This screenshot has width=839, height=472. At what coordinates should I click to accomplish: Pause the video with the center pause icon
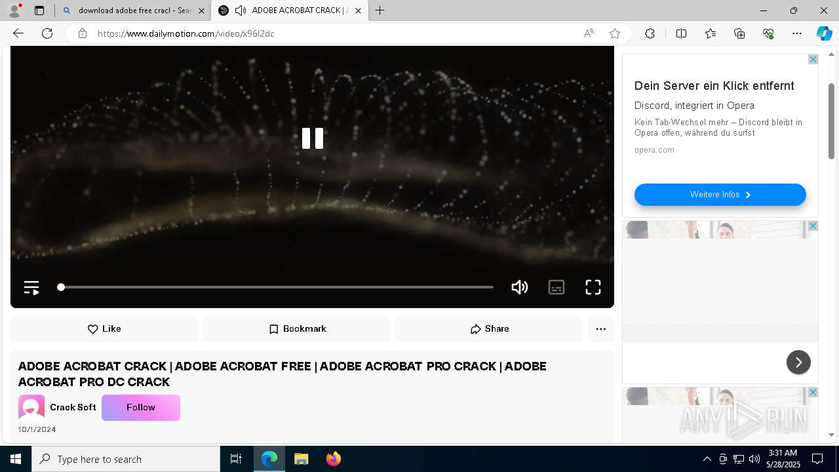313,138
